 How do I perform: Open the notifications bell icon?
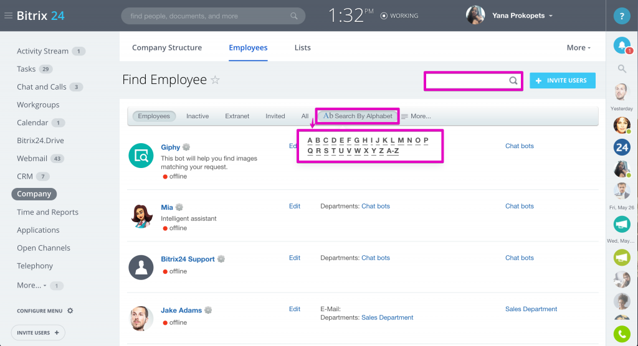(622, 45)
